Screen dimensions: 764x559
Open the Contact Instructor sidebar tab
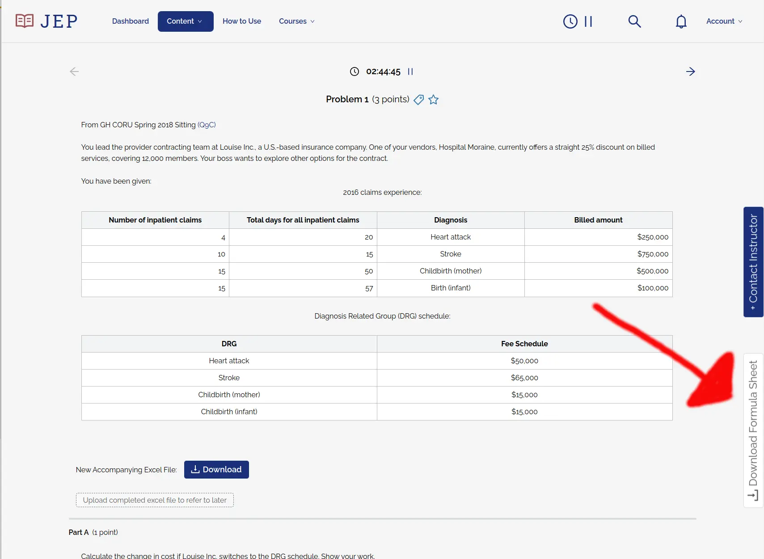tap(752, 262)
